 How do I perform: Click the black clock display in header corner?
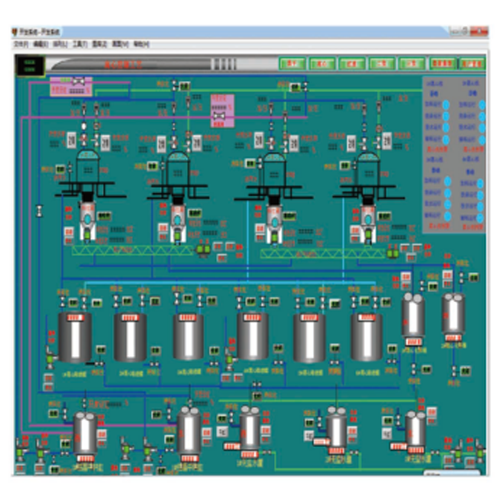(x=30, y=66)
